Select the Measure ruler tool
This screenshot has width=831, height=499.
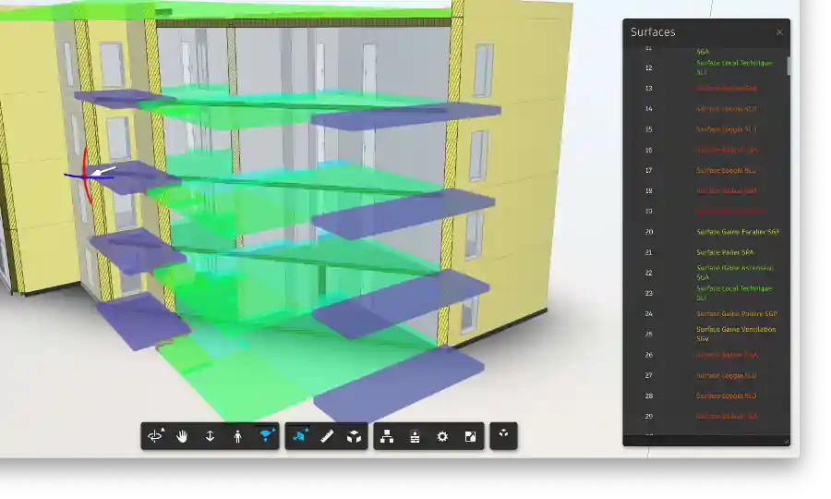[327, 436]
